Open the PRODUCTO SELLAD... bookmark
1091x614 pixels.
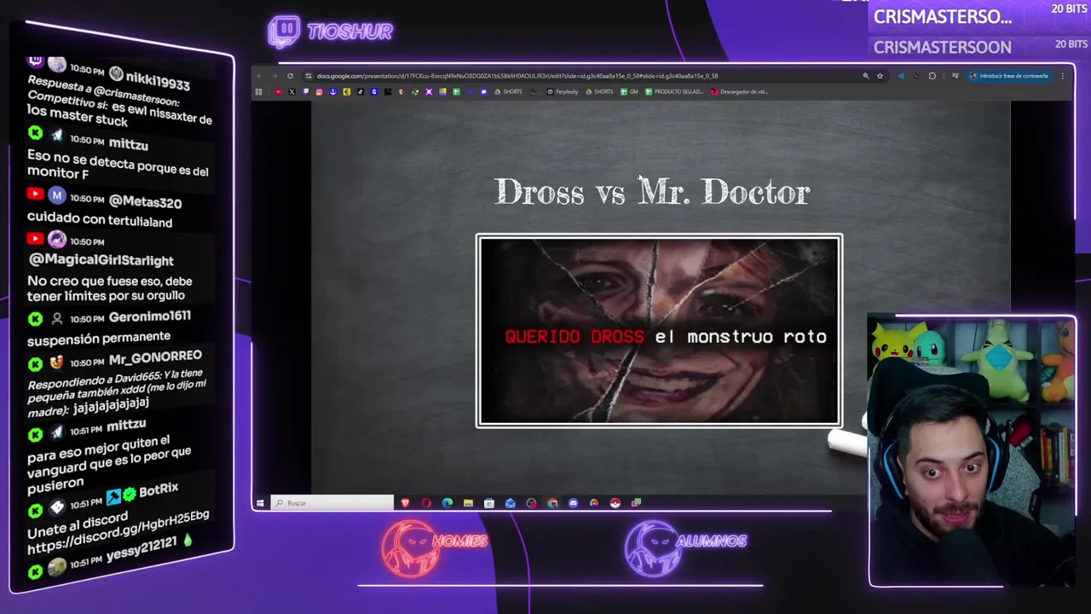(674, 91)
